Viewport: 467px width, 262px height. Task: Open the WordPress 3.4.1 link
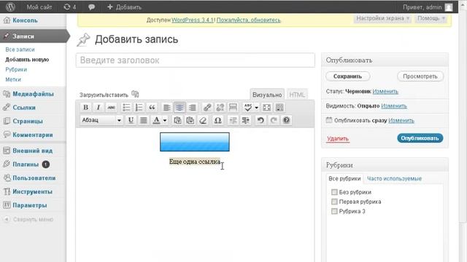[x=193, y=20]
